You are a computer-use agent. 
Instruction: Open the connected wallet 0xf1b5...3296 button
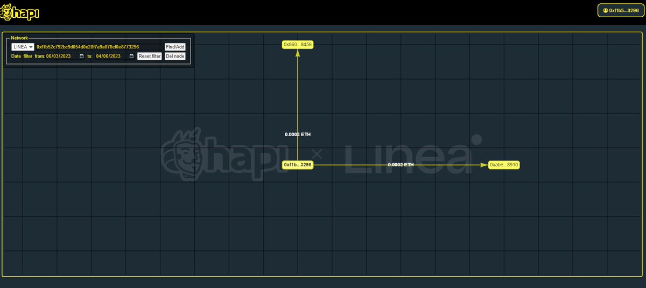tap(620, 10)
